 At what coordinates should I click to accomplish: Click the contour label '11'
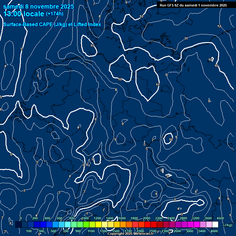(x=186, y=38)
